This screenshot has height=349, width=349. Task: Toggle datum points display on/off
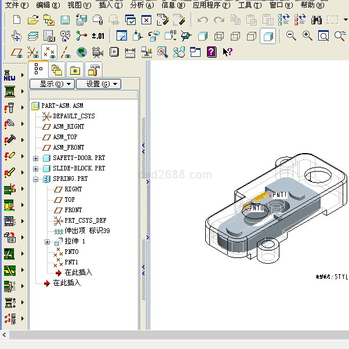49,52
